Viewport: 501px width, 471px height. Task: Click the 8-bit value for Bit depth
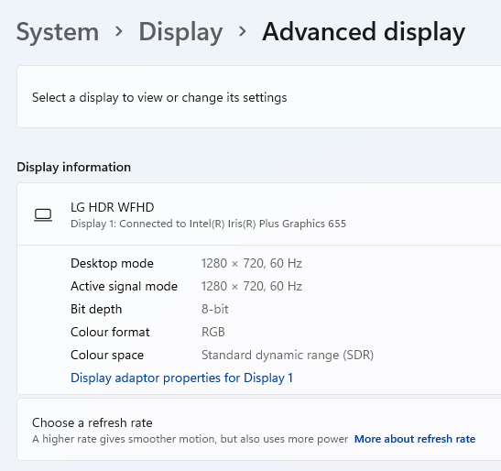pyautogui.click(x=215, y=309)
